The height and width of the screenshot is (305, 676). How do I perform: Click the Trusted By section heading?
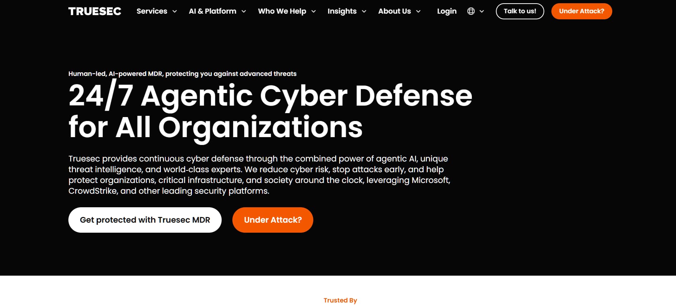(340, 300)
